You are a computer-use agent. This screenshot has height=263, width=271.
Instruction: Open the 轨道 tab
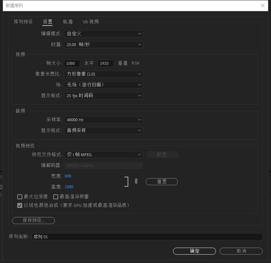click(68, 22)
